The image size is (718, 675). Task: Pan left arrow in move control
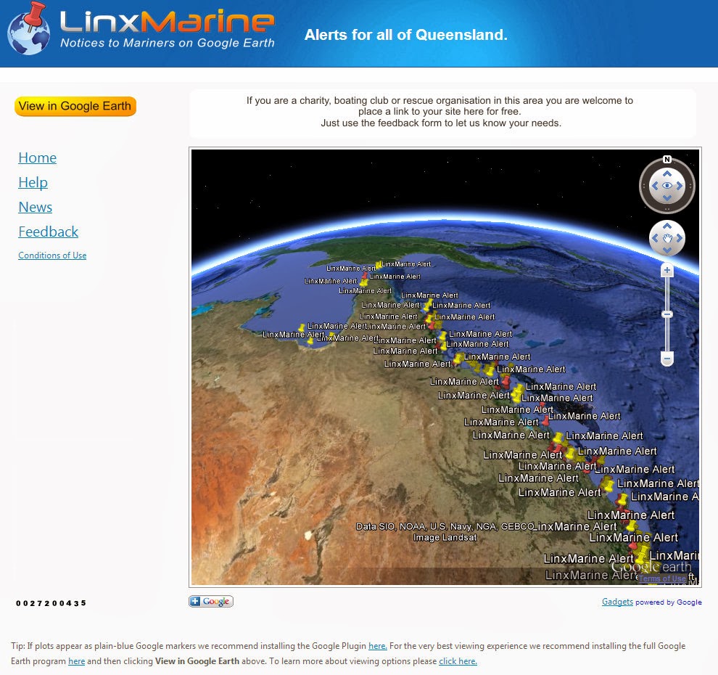tap(655, 238)
